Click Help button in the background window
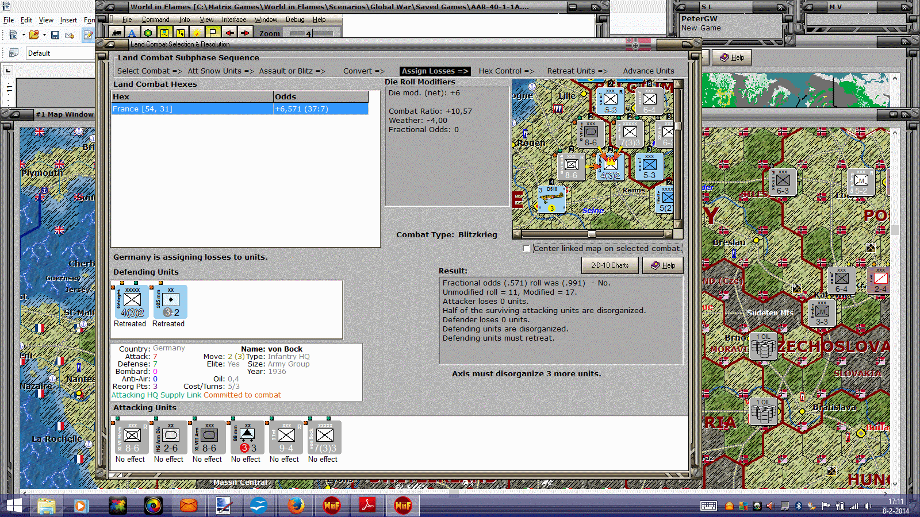Screen dimensions: 920x517 (x=732, y=57)
